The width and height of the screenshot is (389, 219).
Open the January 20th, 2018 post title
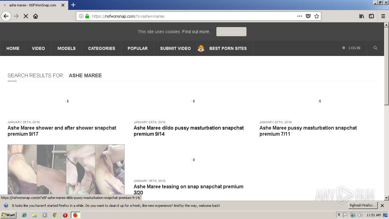point(308,131)
